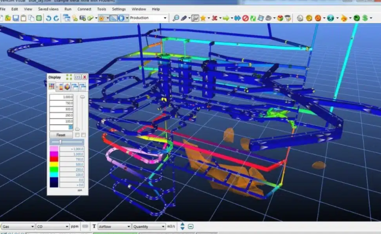
Task: Click the Reset button in Display panel
Action: pos(61,135)
